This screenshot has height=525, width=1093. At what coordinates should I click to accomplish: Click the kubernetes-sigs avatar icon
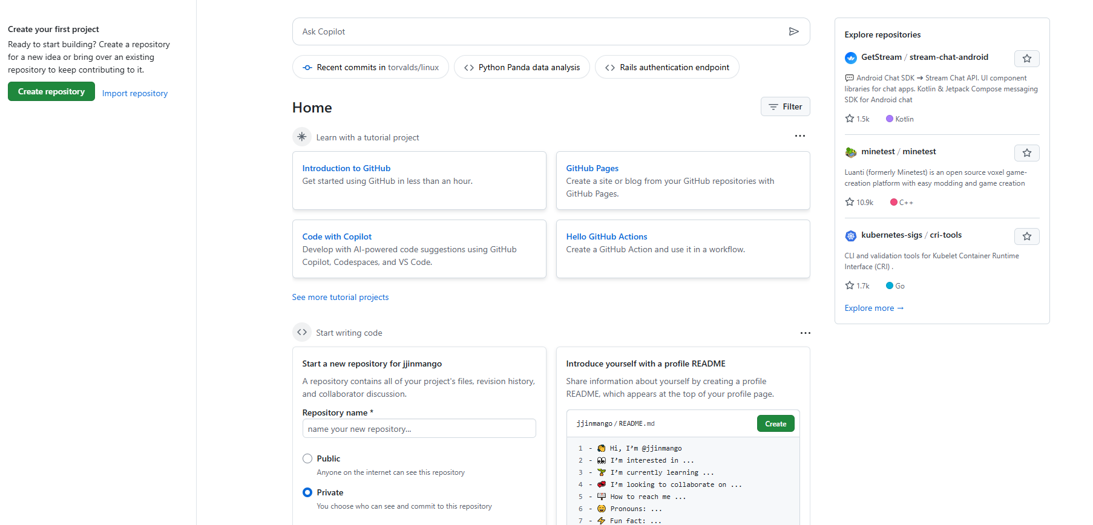click(850, 236)
